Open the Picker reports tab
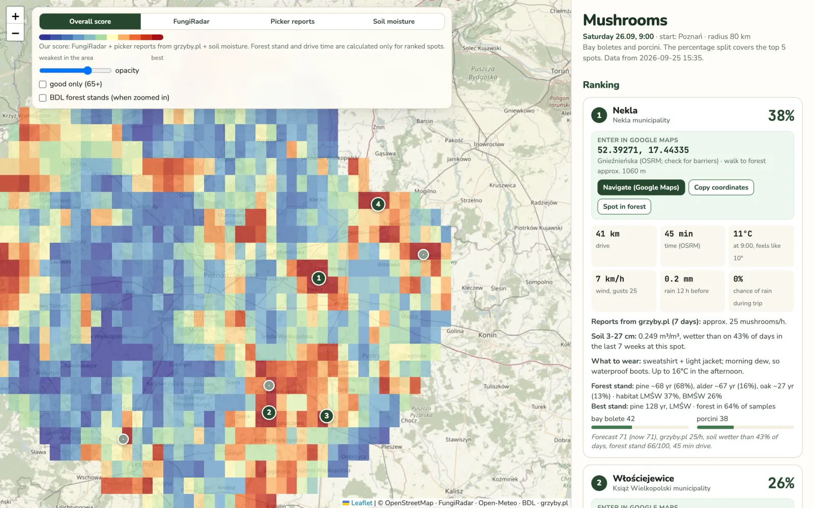The height and width of the screenshot is (508, 814). click(293, 21)
